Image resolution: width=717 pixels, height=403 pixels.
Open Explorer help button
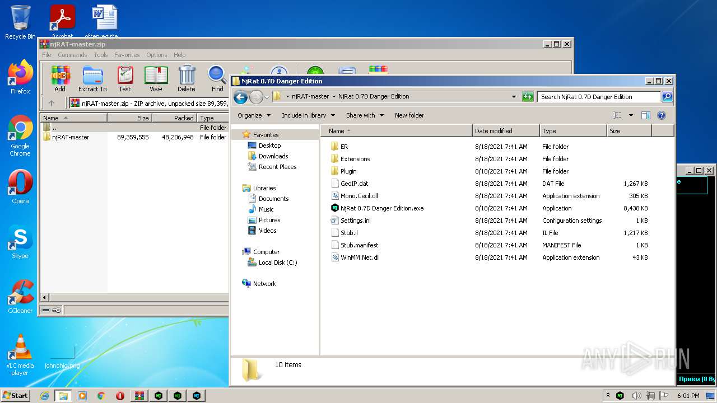click(661, 115)
